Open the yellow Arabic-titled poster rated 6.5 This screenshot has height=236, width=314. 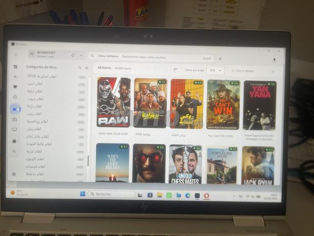[x=187, y=104]
